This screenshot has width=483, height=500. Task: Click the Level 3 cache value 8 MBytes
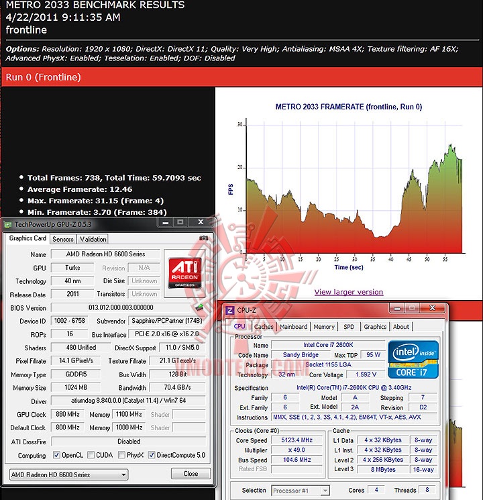click(383, 469)
